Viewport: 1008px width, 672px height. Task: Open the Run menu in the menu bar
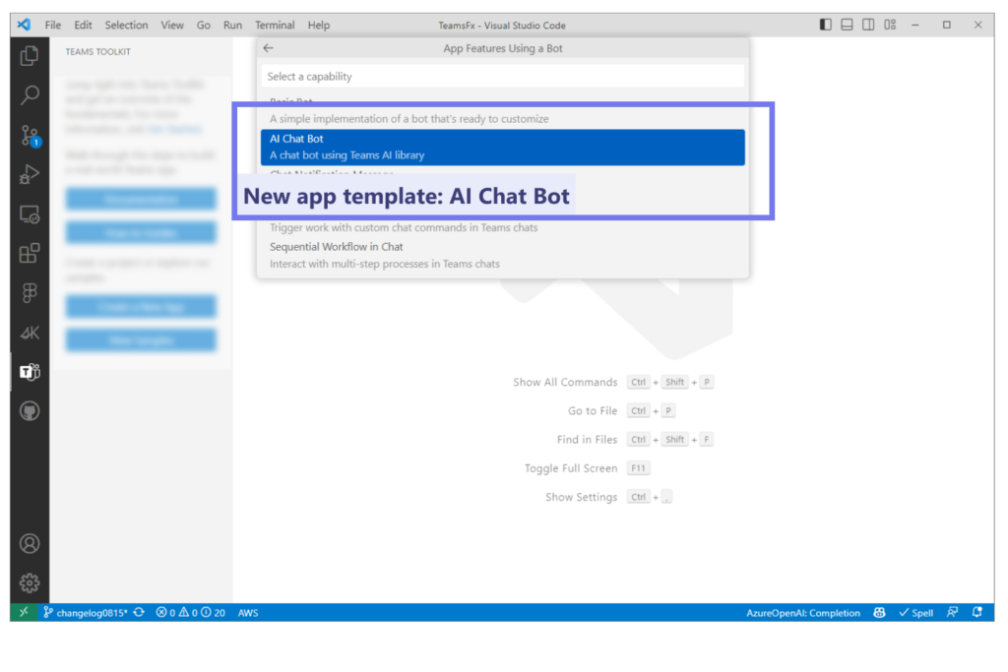coord(232,25)
